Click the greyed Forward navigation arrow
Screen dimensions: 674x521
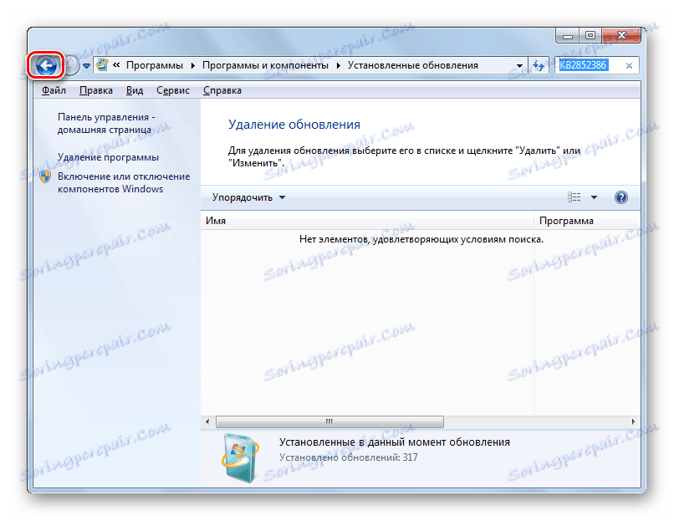[71, 66]
